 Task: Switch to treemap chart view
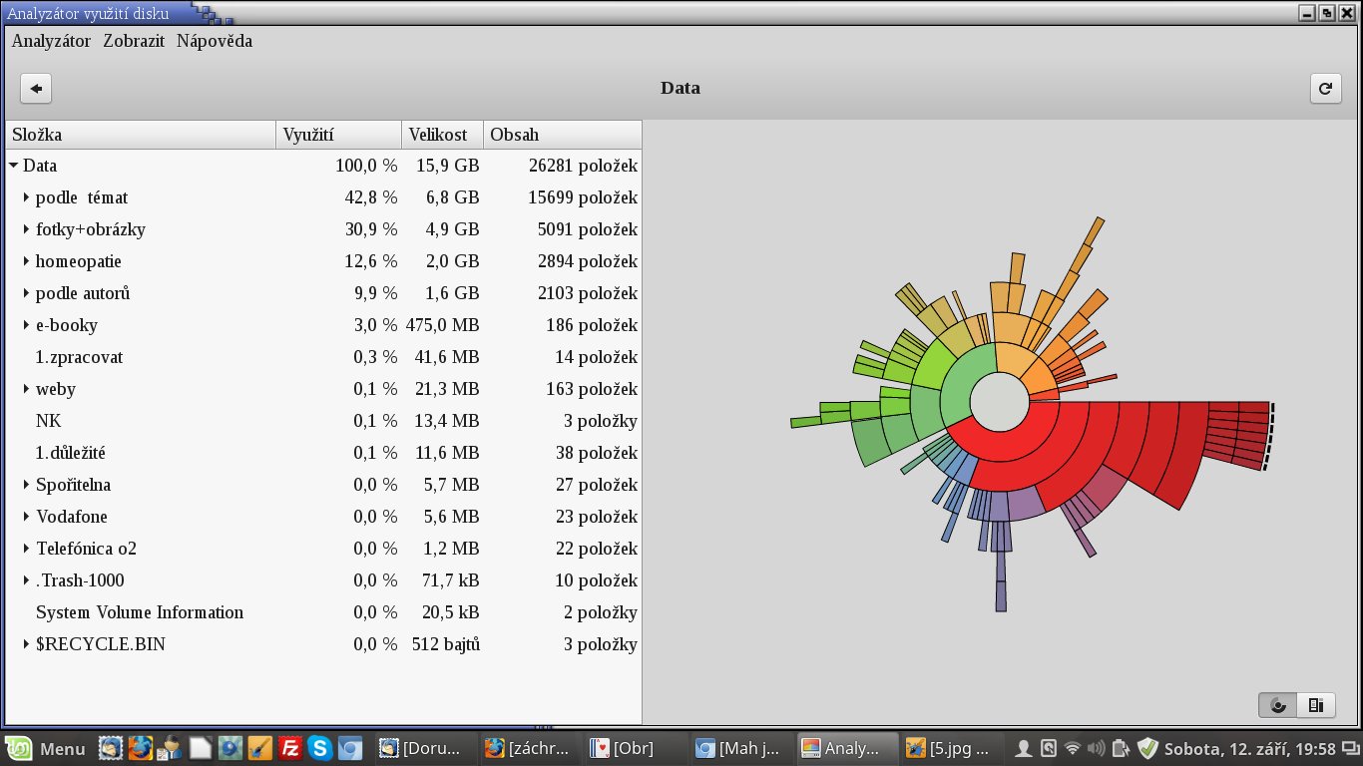[x=1315, y=706]
